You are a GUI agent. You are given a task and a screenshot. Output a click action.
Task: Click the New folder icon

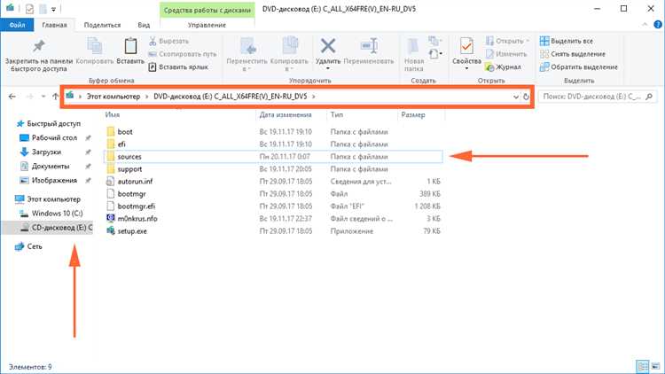pos(413,47)
